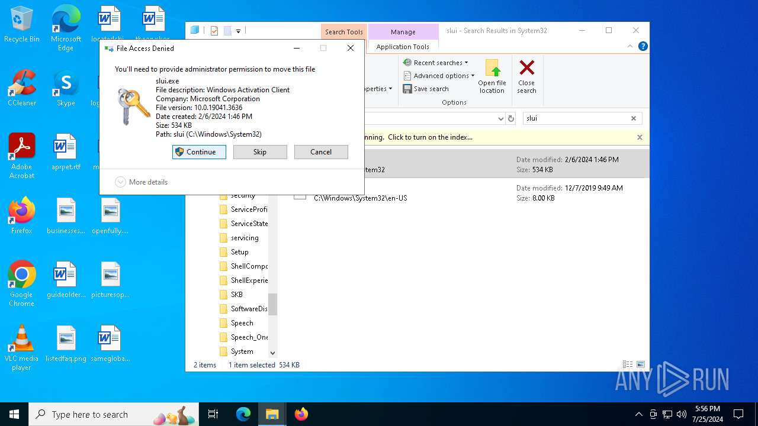
Task: Click the Close search red X
Action: tap(526, 76)
